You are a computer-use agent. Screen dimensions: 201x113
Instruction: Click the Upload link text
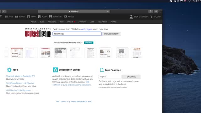coord(157,17)
